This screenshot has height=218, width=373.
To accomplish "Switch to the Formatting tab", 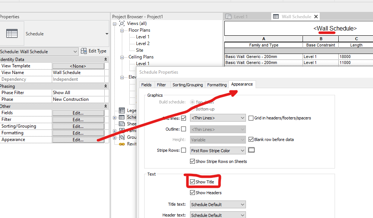I will pyautogui.click(x=217, y=85).
